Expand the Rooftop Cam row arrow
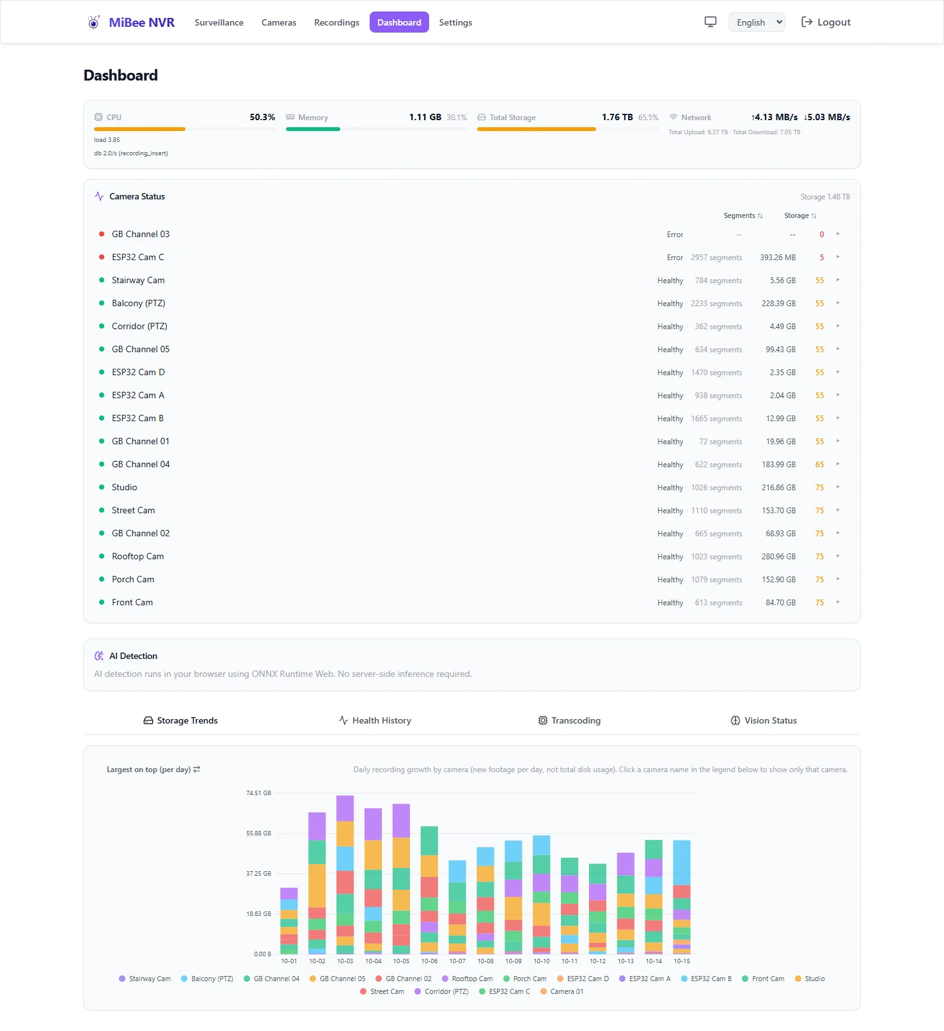The height and width of the screenshot is (1031, 944). coord(838,556)
